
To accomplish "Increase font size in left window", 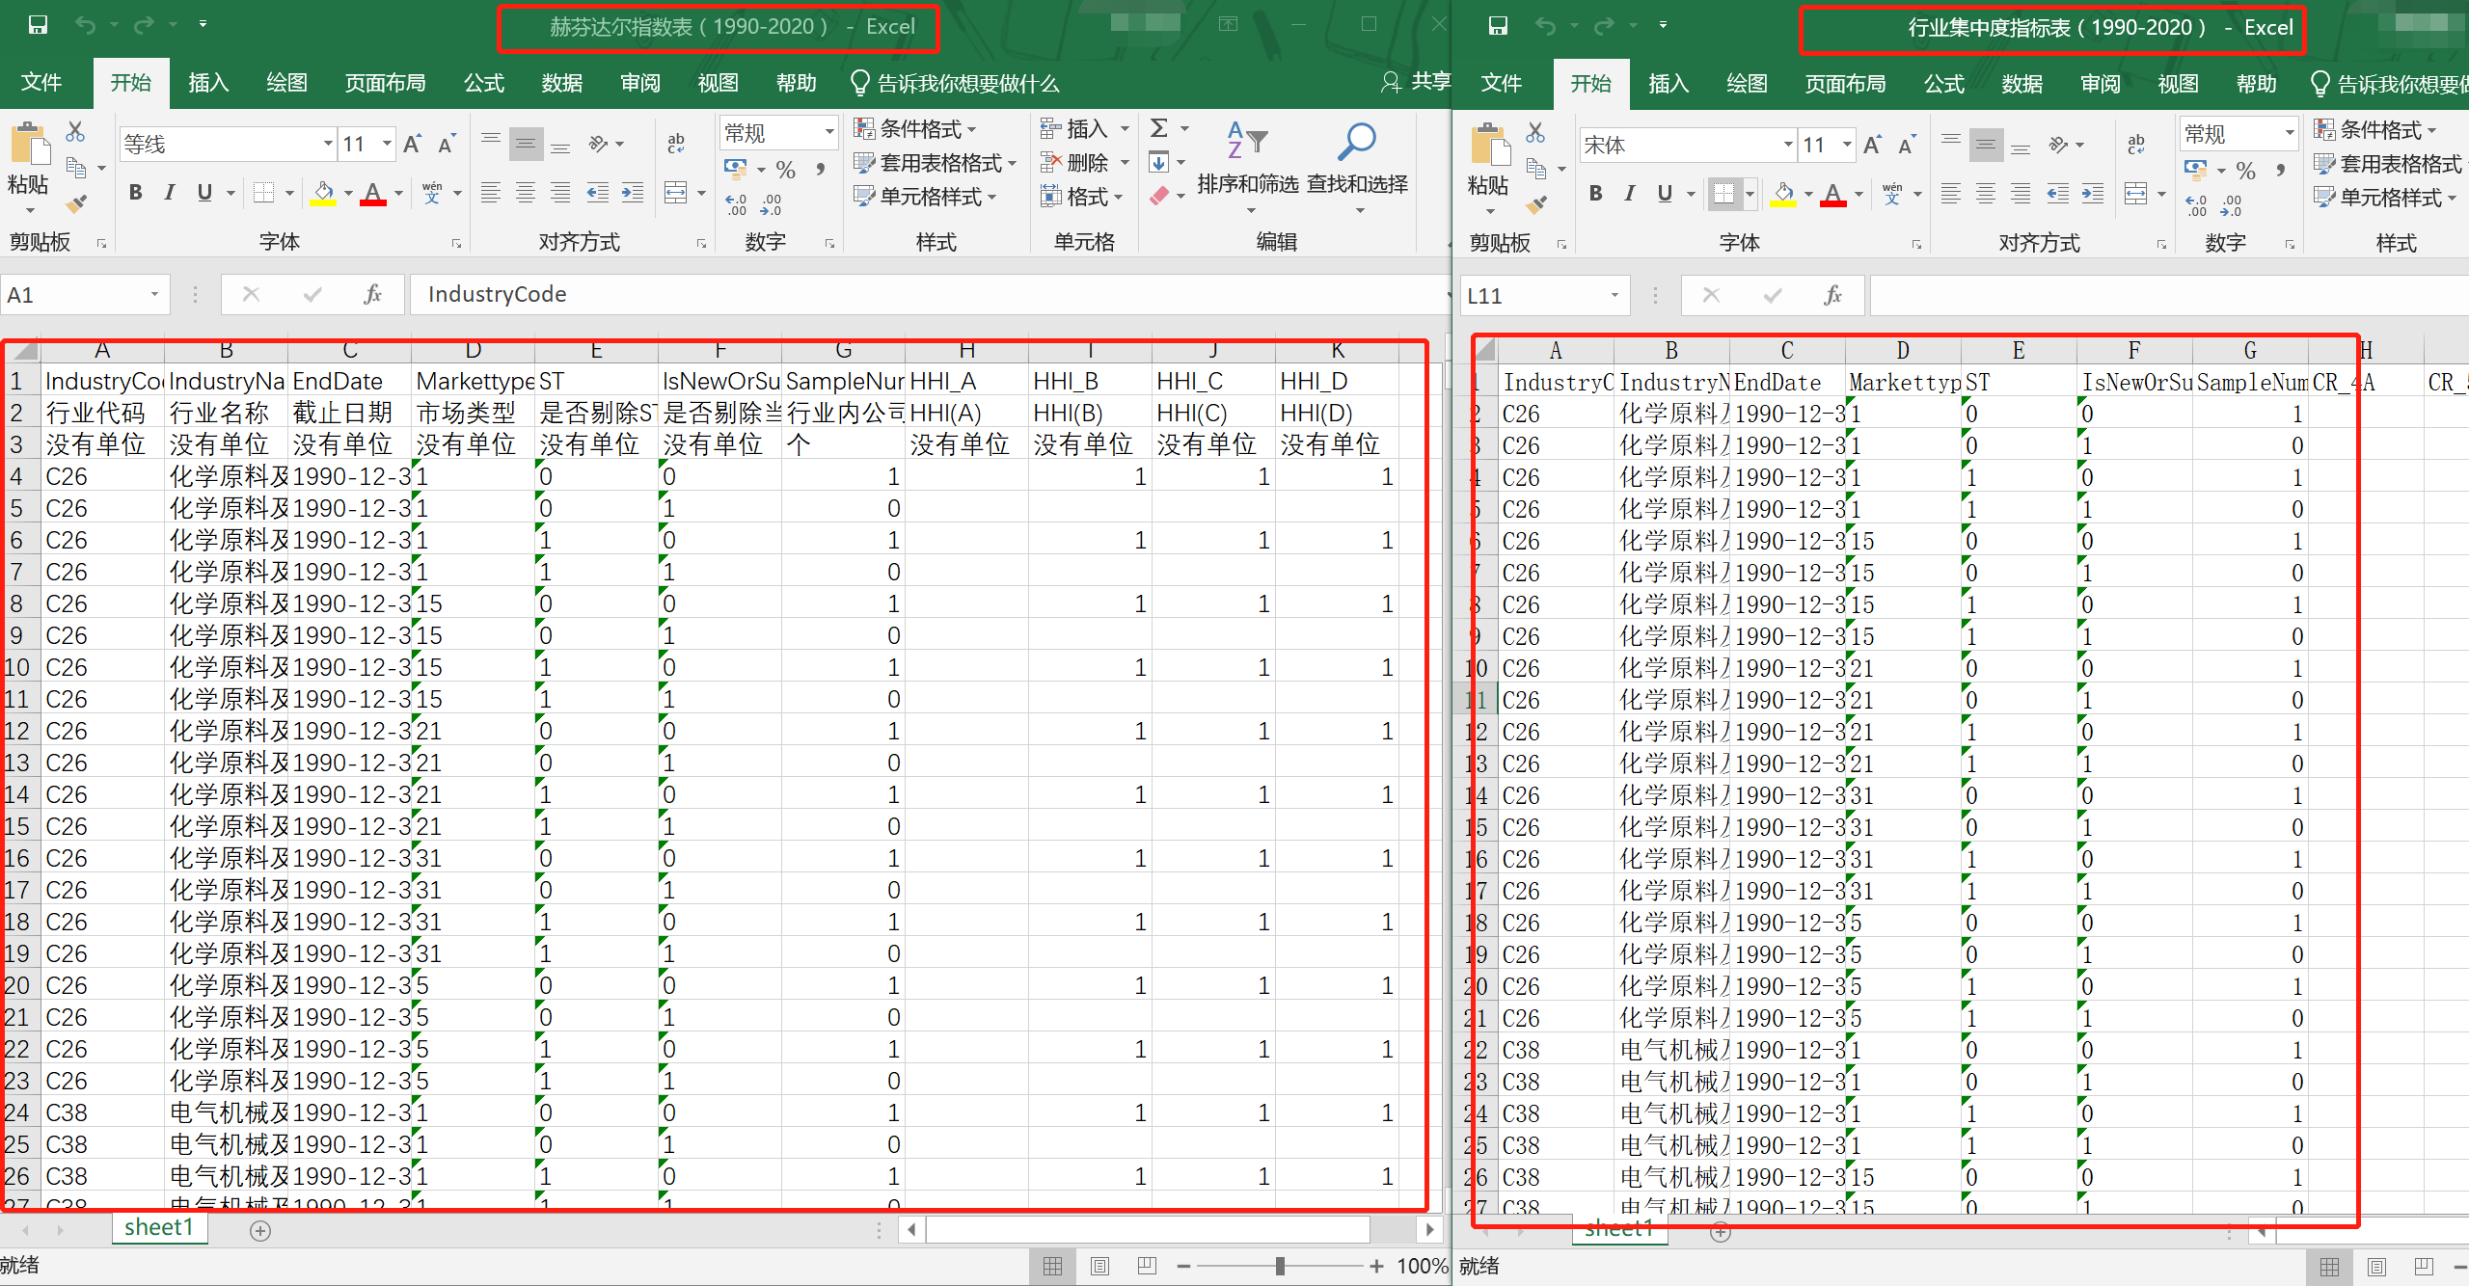I will 413,145.
